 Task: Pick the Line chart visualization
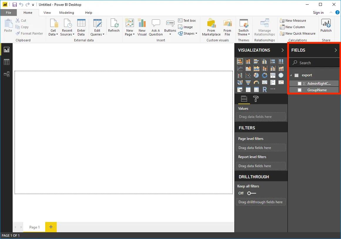(240, 69)
